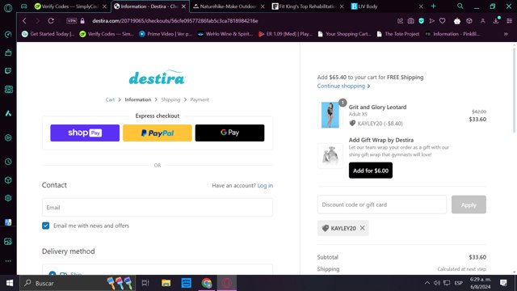
Task: Show more bookmarks chevron
Action: (506, 34)
